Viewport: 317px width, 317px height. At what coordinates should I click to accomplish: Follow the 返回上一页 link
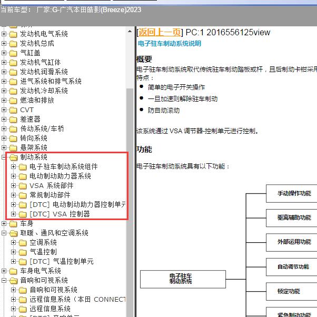point(160,32)
